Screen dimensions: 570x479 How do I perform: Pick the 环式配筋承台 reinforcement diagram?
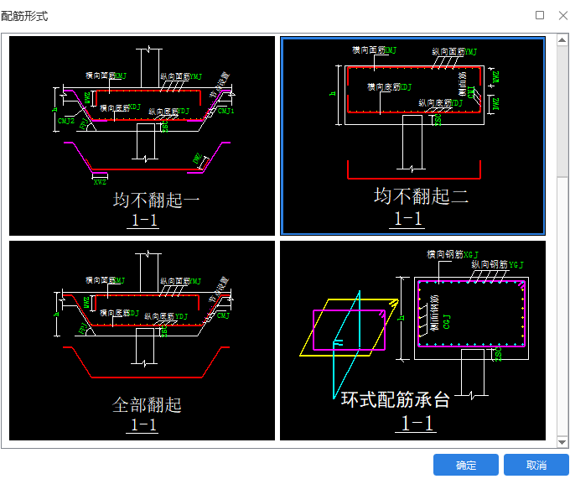coord(412,341)
